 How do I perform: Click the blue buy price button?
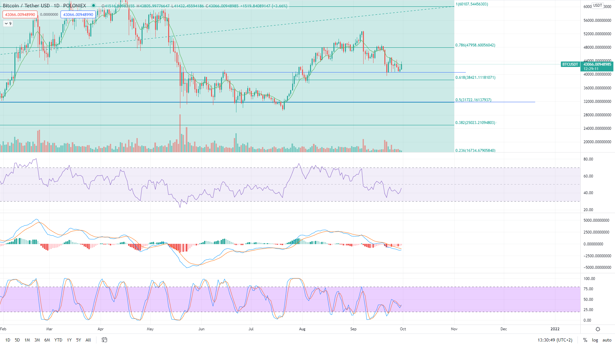tap(78, 14)
